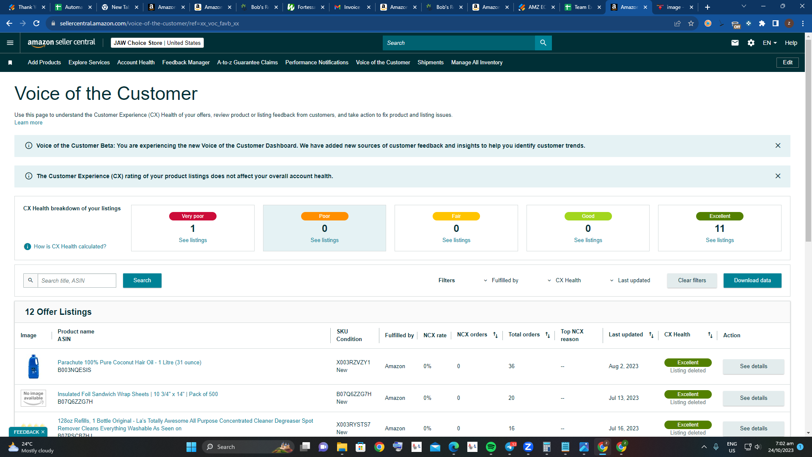The width and height of the screenshot is (812, 457).
Task: See details for Parachute Coconut Hair Oil
Action: [753, 366]
